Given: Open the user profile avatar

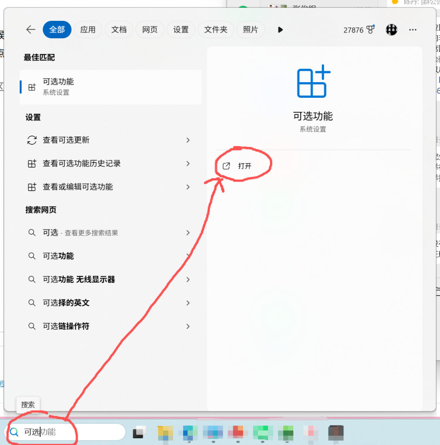Looking at the screenshot, I should [x=391, y=30].
